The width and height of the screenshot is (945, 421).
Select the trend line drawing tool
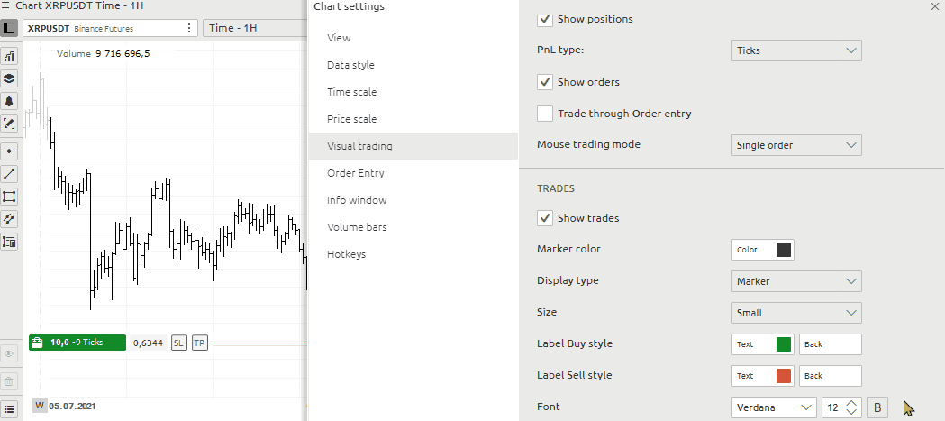[10, 174]
